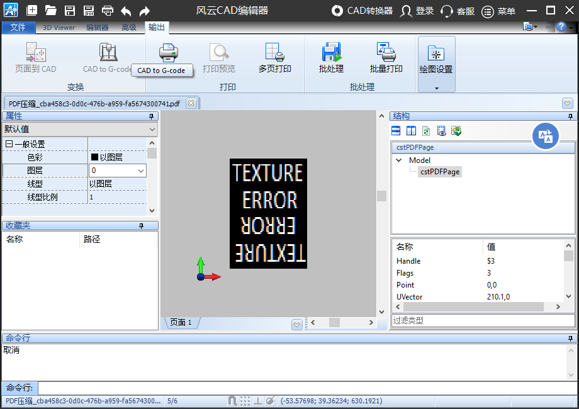Image resolution: width=579 pixels, height=409 pixels.
Task: Switch to the 3D Viewer tab
Action: [x=59, y=28]
